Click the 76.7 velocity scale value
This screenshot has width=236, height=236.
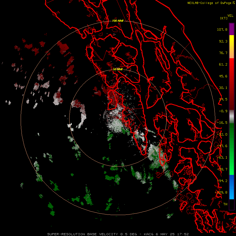[223, 53]
